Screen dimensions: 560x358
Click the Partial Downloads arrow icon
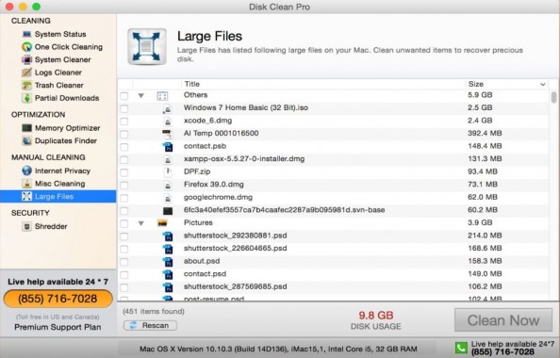[x=26, y=98]
